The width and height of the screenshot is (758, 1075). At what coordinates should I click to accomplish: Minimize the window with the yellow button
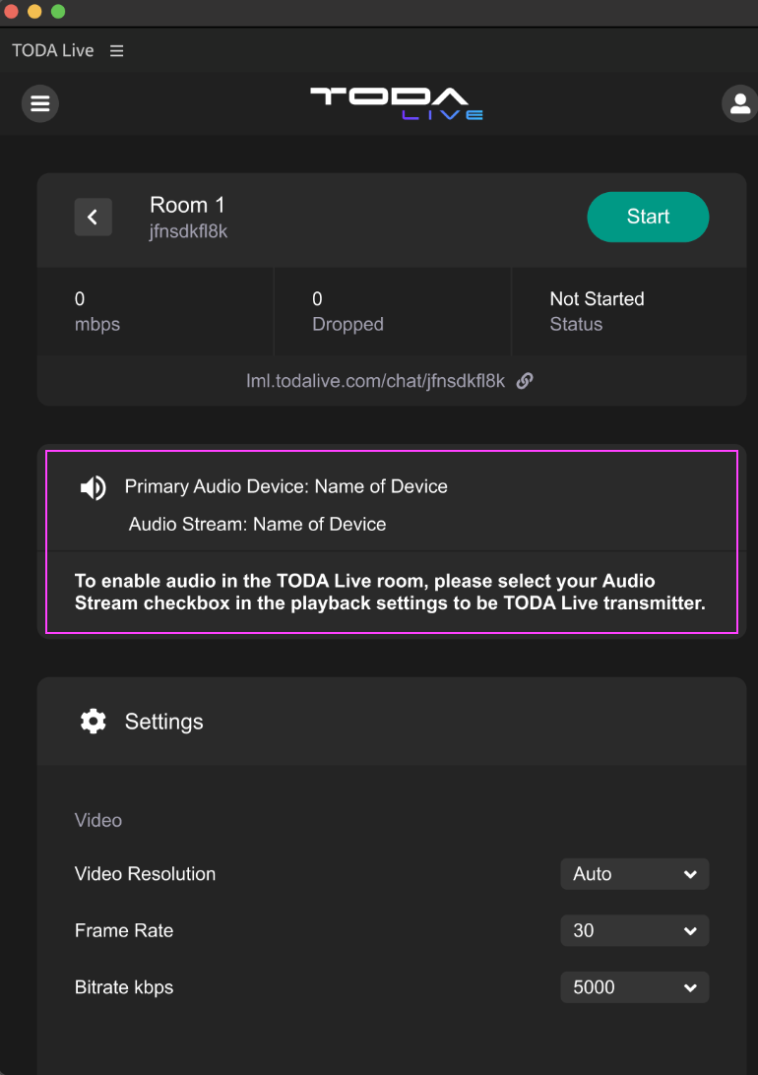[34, 11]
